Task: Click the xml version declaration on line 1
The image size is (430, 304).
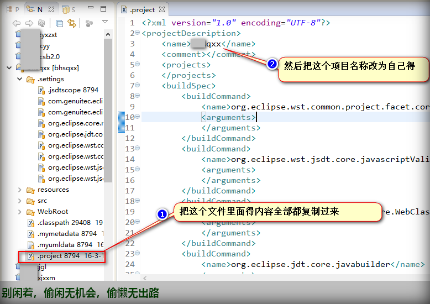Action: 236,23
